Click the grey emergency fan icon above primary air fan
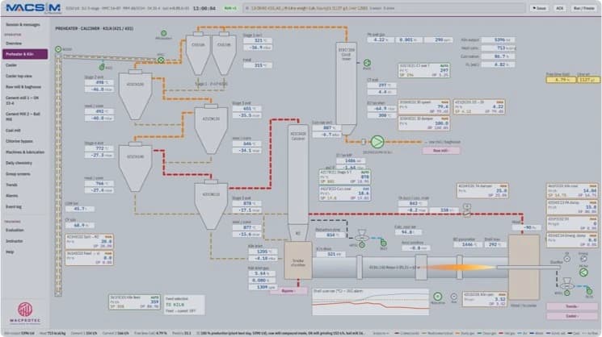The height and width of the screenshot is (337, 602). coord(583,259)
